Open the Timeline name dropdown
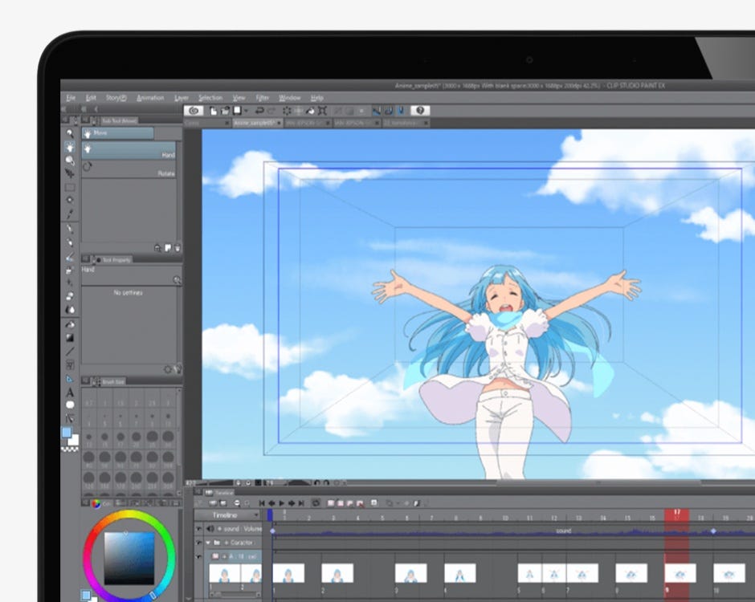 tap(256, 515)
